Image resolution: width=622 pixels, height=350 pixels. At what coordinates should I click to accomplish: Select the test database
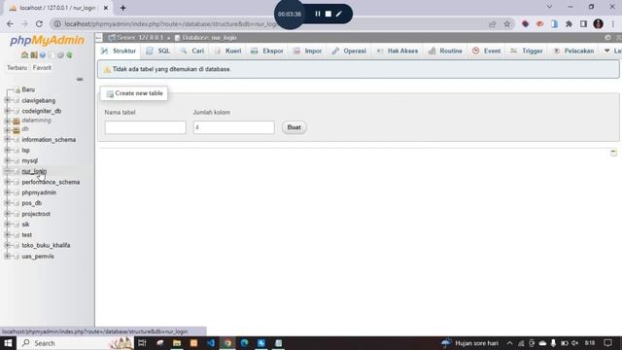click(x=26, y=235)
